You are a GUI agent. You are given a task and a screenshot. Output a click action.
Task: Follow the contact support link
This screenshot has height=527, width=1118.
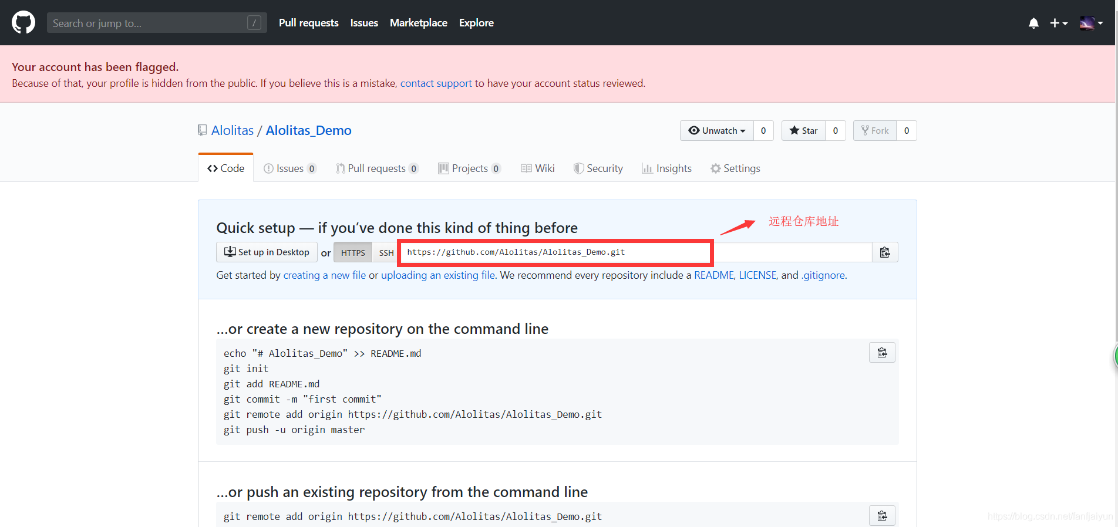click(x=436, y=83)
